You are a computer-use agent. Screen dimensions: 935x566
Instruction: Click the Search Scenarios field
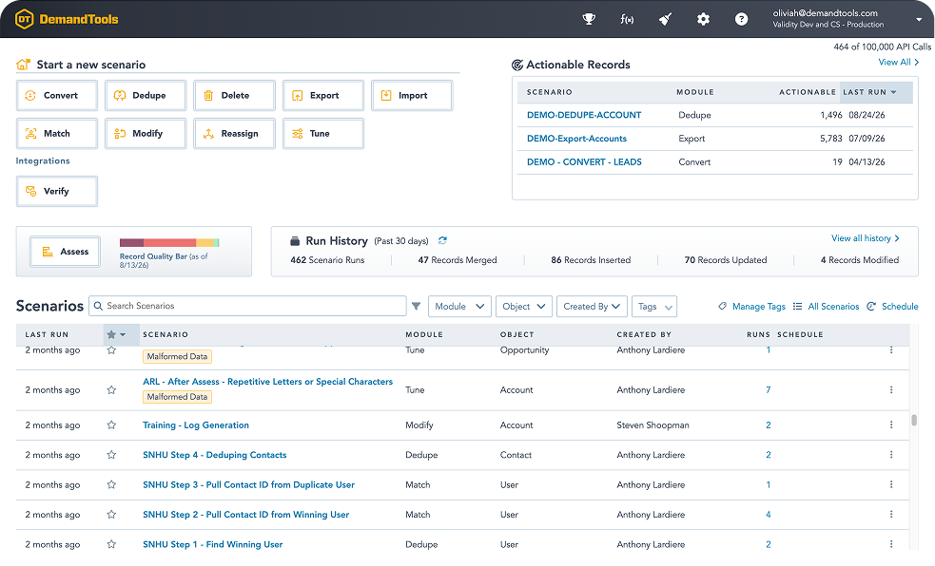[247, 306]
